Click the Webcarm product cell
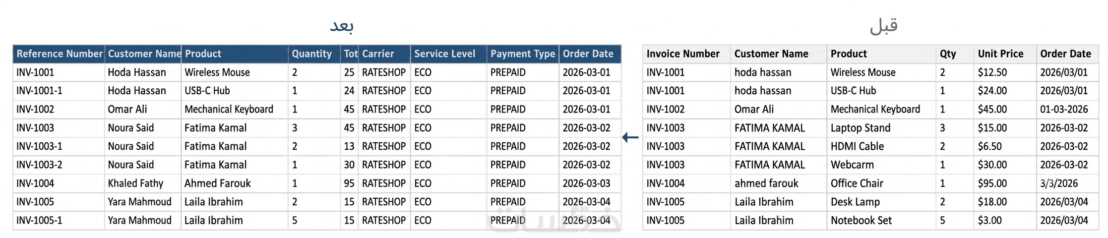The image size is (1108, 238). click(x=881, y=165)
